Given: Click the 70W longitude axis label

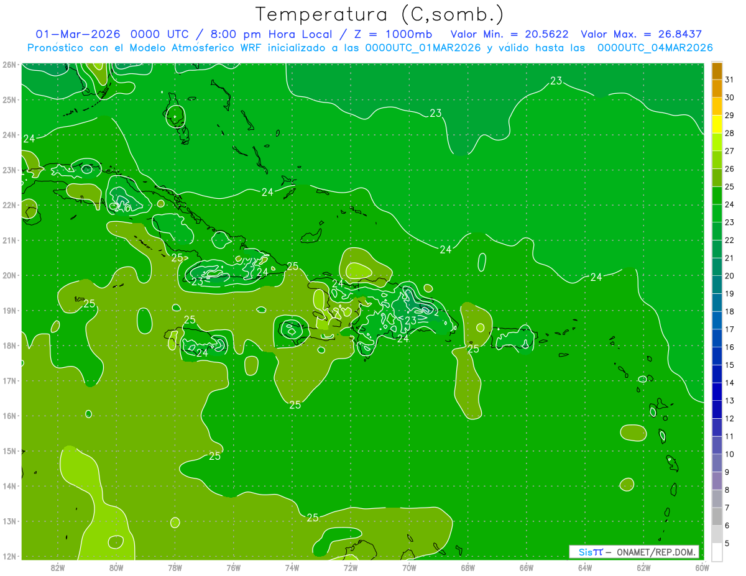Looking at the screenshot, I should [x=409, y=567].
